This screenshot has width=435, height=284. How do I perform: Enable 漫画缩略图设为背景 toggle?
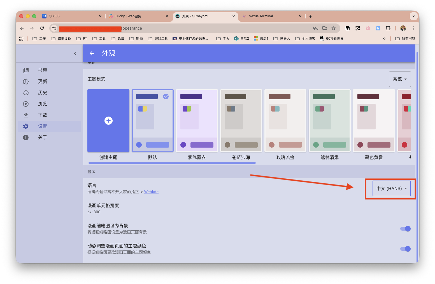coord(405,229)
